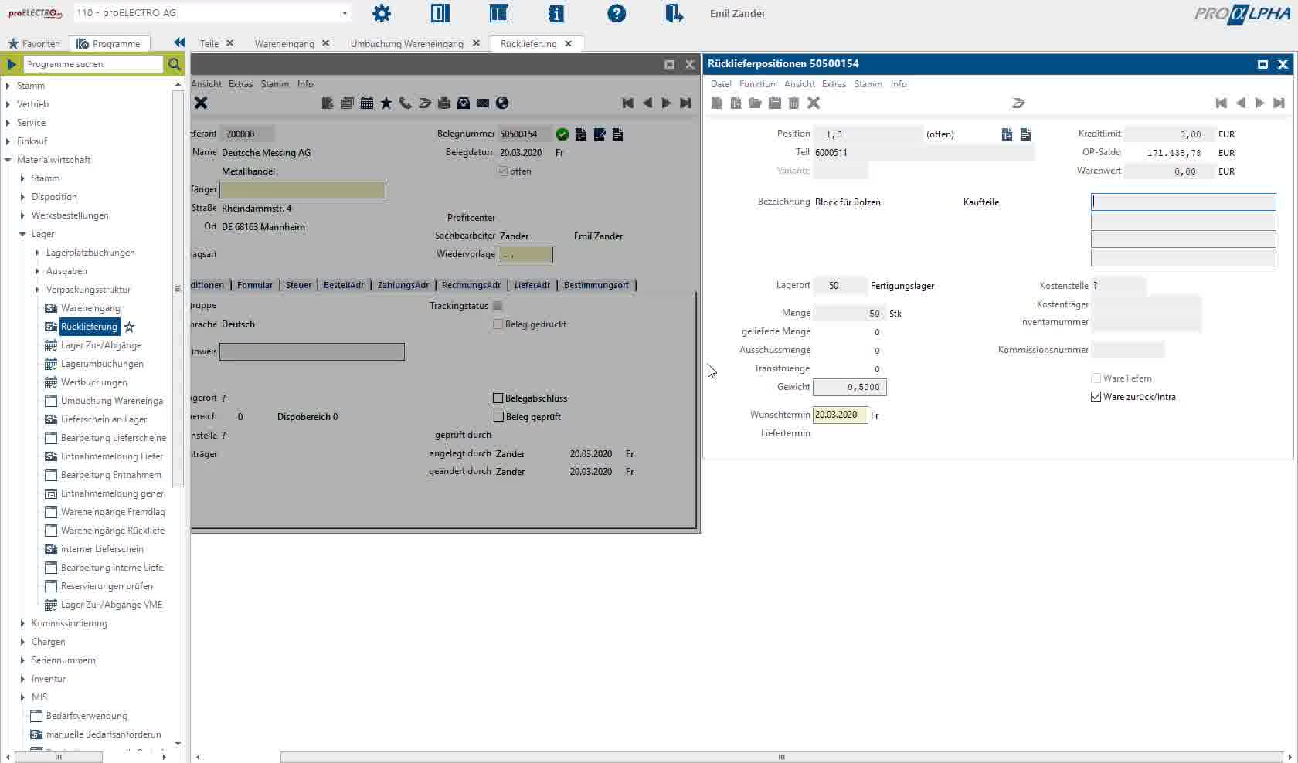
Task: Click the tiled panel layout icon
Action: (499, 13)
